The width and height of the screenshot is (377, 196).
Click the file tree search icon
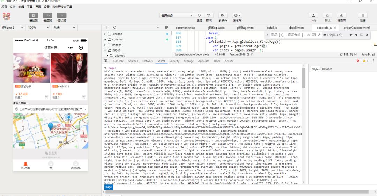tap(115, 28)
